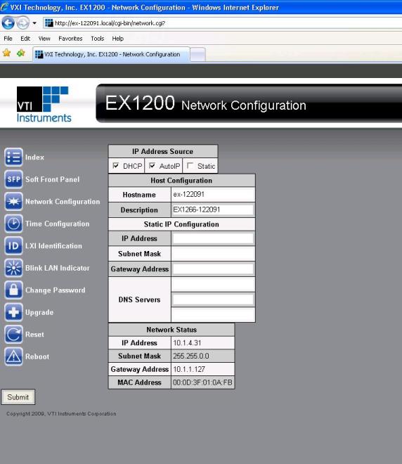Image resolution: width=402 pixels, height=464 pixels.
Task: Open the Favorites star icon
Action: click(x=6, y=53)
